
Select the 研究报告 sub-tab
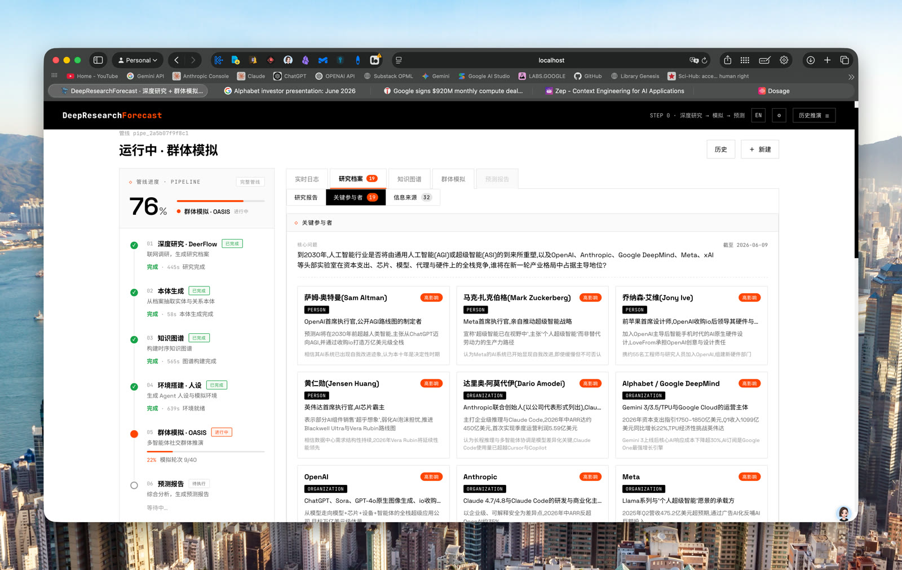[306, 197]
